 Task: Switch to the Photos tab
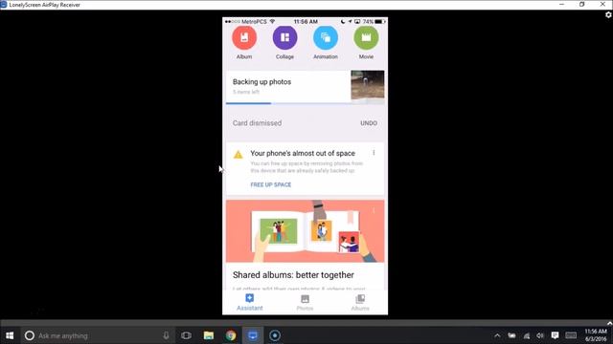tap(305, 302)
